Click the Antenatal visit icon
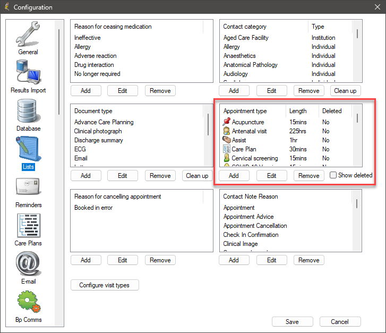Image resolution: width=386 pixels, height=333 pixels. coord(227,131)
